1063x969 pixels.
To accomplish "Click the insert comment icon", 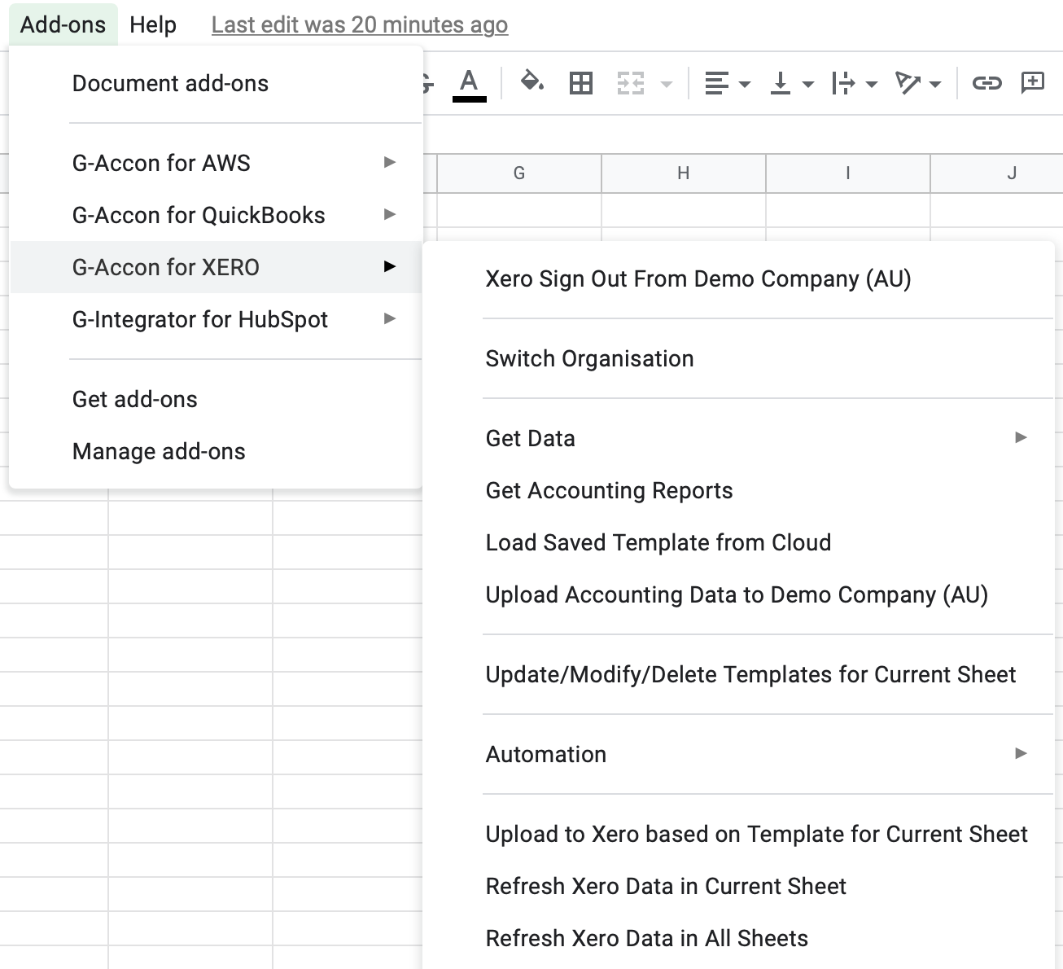I will pos(1033,82).
